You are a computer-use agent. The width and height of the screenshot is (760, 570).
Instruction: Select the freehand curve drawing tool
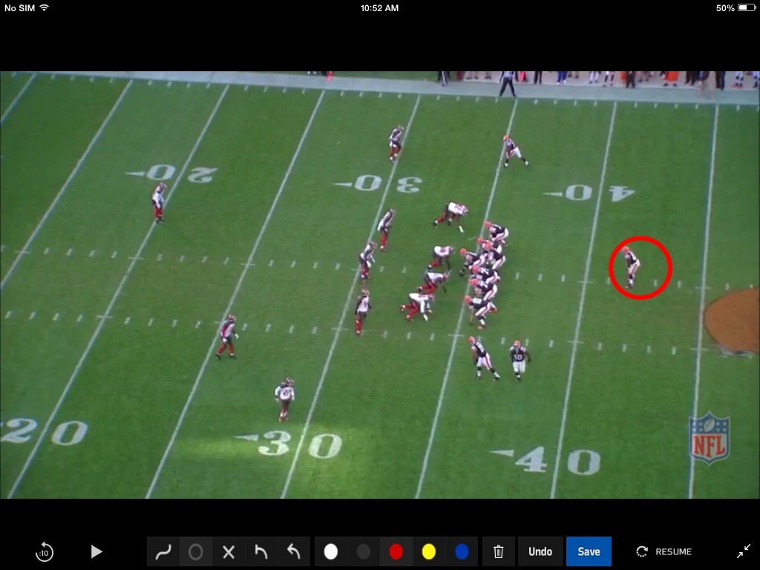163,551
